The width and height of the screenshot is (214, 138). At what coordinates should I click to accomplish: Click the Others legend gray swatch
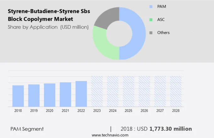click(151, 33)
